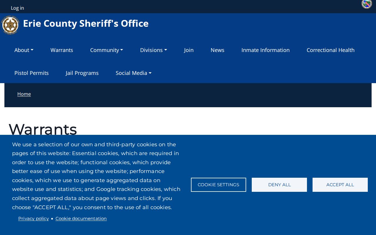Screen dimensions: 376x235
Task: Click Deny All cookies button
Action: tap(279, 185)
